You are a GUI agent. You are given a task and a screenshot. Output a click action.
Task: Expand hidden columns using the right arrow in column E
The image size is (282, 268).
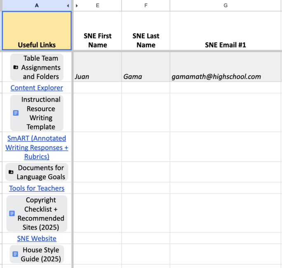tap(77, 6)
